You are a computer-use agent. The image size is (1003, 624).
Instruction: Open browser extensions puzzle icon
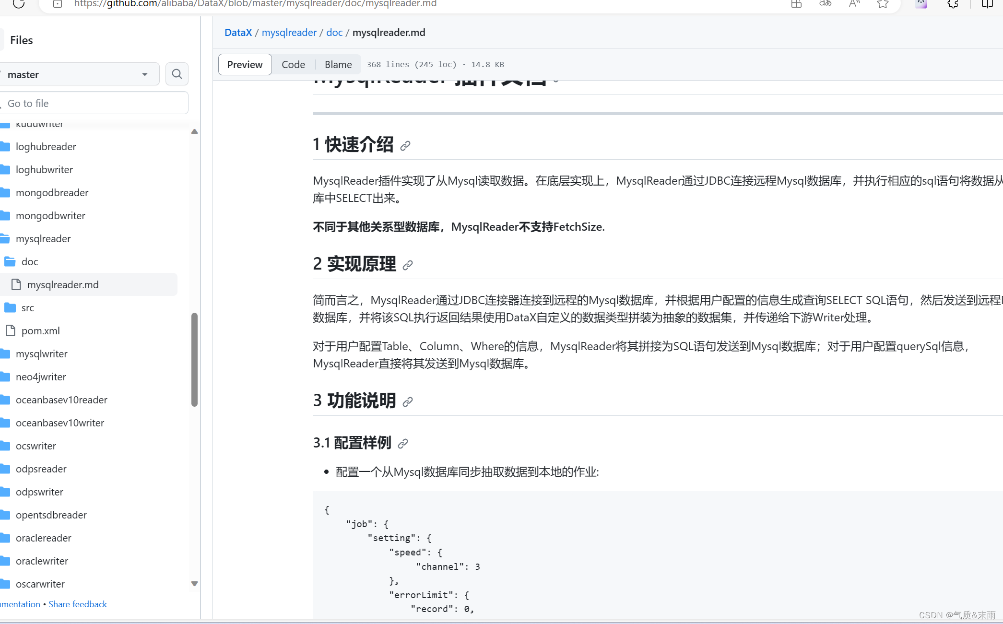tap(953, 4)
